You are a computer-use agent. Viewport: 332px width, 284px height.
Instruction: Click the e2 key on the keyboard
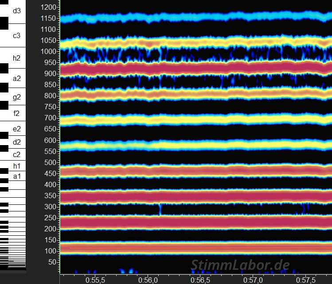[x=17, y=129]
